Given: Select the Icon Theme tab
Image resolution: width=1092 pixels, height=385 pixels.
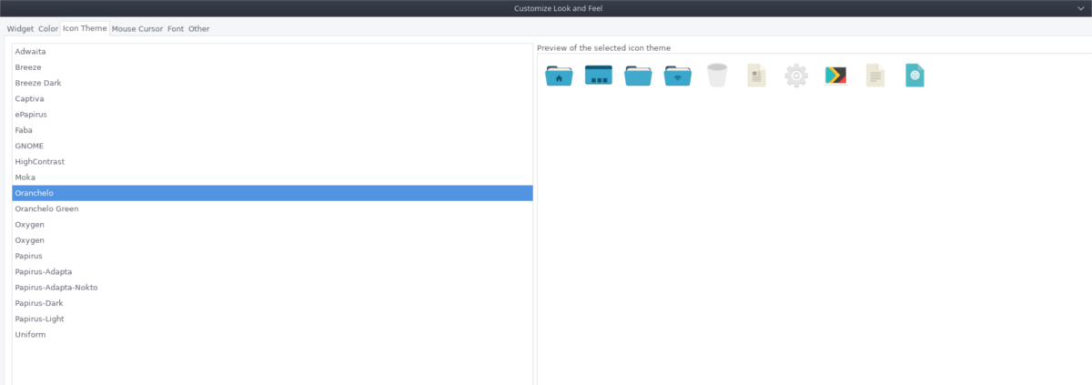Looking at the screenshot, I should pyautogui.click(x=85, y=28).
